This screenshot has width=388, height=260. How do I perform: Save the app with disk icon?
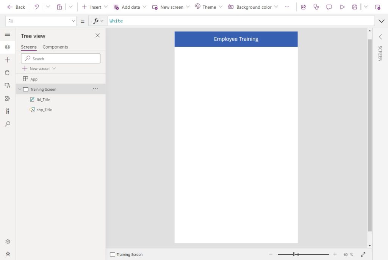355,7
